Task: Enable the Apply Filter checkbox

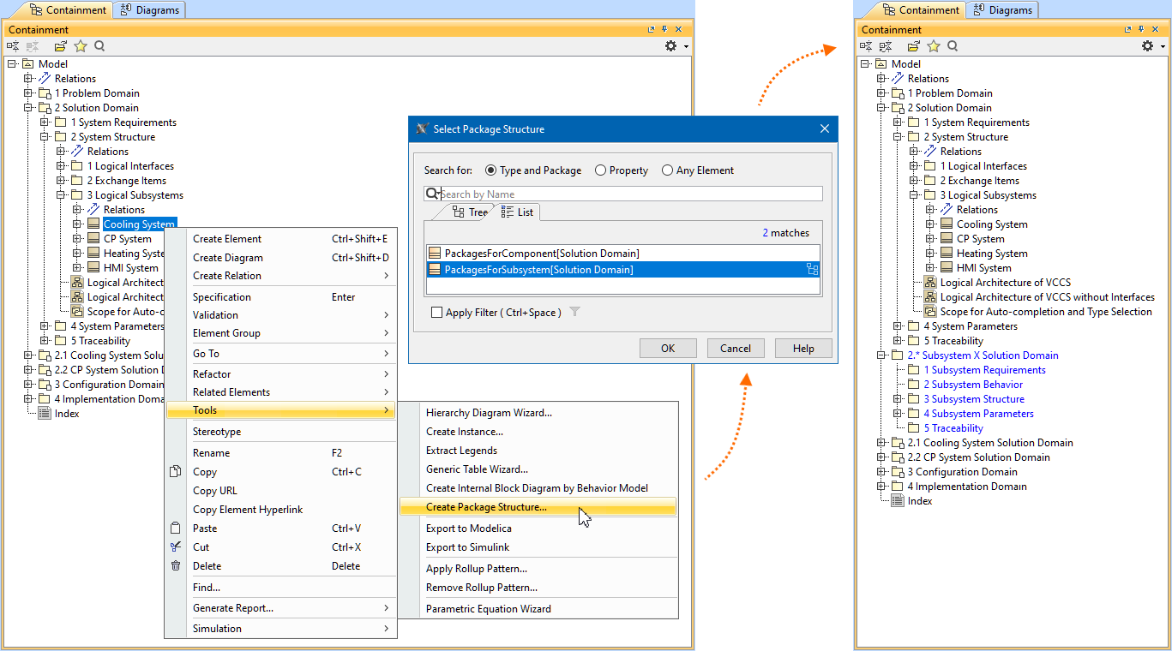Action: 437,313
